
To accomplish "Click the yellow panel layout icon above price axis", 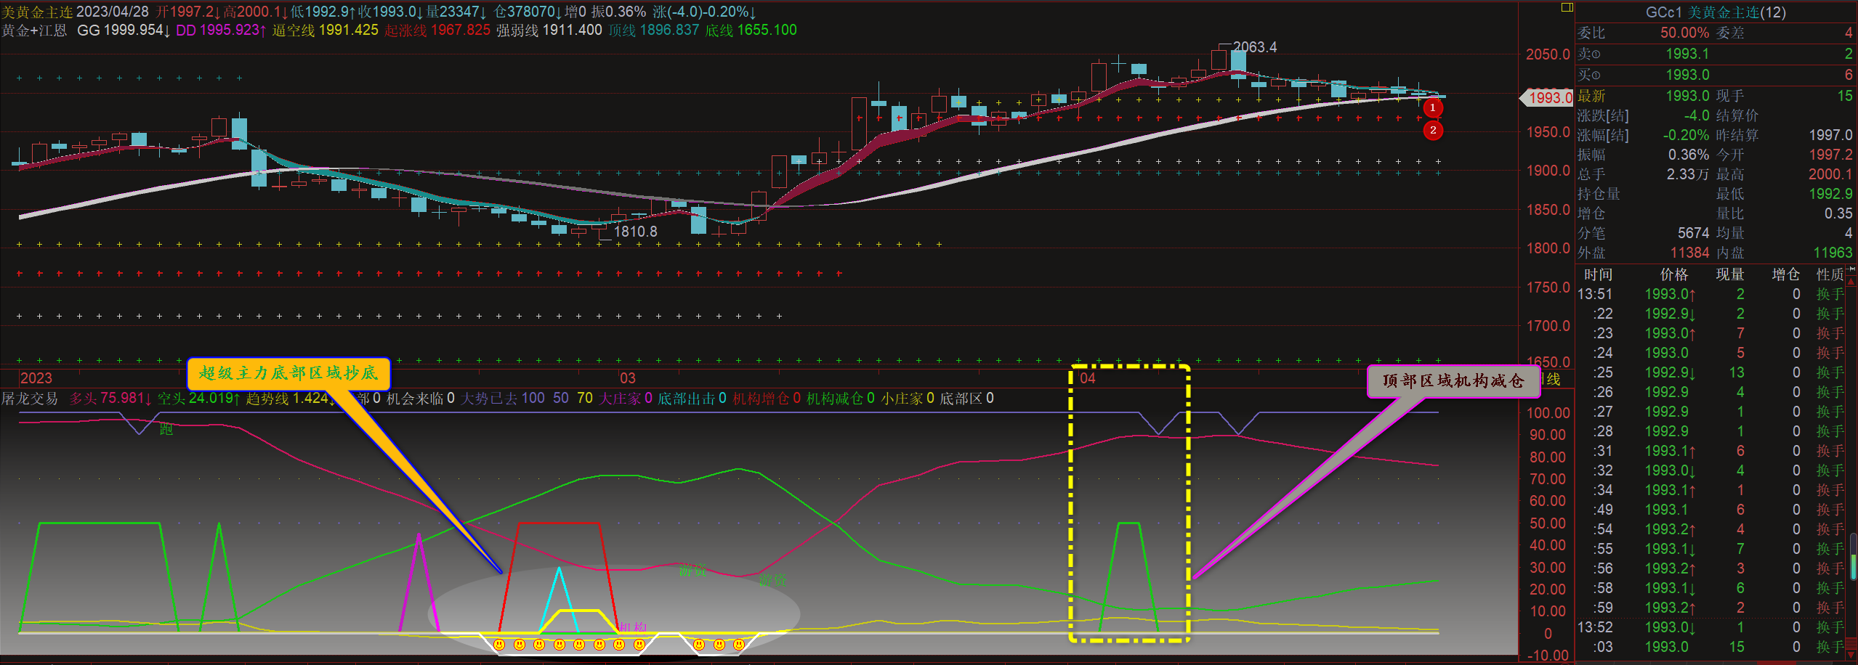I will pyautogui.click(x=1567, y=7).
